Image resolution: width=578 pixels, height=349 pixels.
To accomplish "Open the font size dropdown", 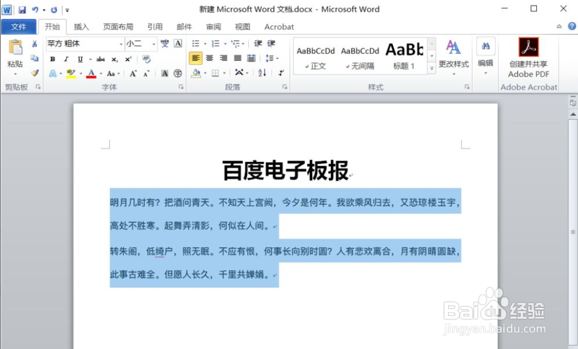I will coord(154,44).
